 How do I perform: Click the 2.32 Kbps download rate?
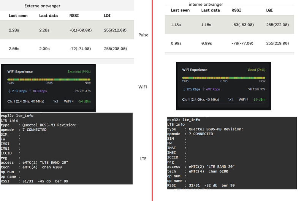coord(19,91)
